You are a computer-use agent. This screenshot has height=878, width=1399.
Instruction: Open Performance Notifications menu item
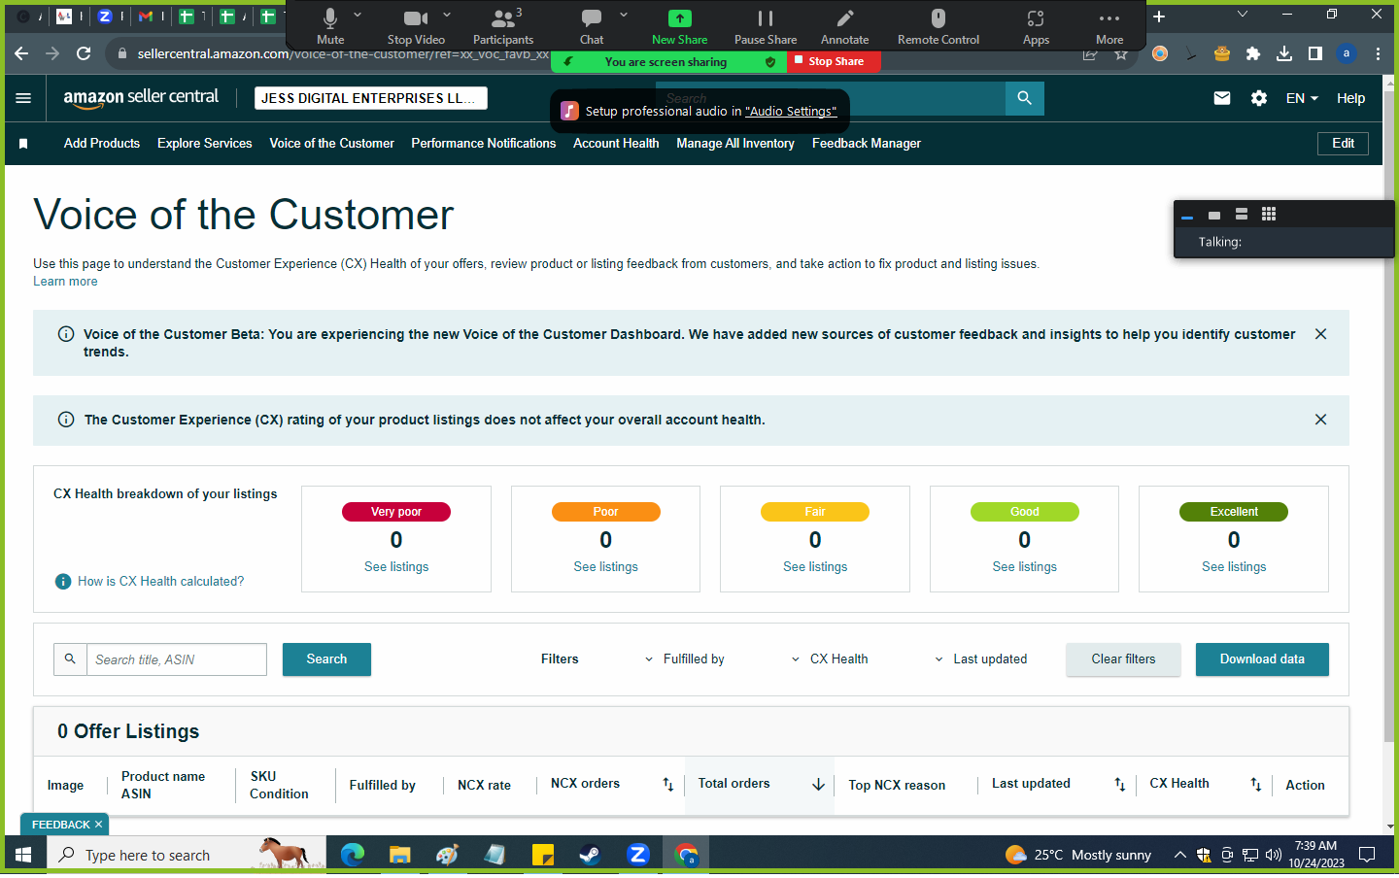(484, 144)
